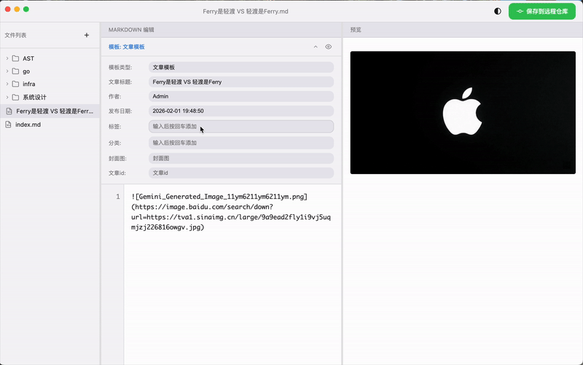
Task: Click line number 1 in editor gutter
Action: point(118,197)
